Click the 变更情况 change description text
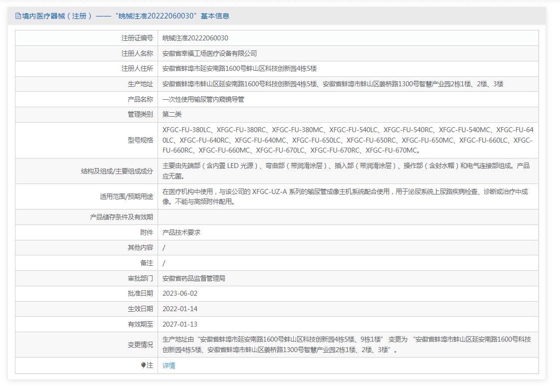Image resolution: width=560 pixels, height=388 pixels. [x=347, y=345]
